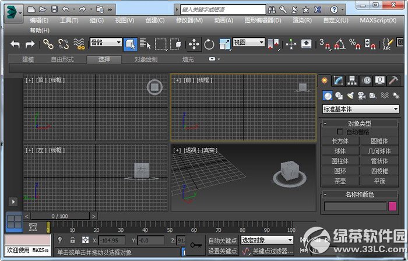Screen dimensions: 408x261
Task: Click the 0 / 100 time slider
Action: click(60, 216)
